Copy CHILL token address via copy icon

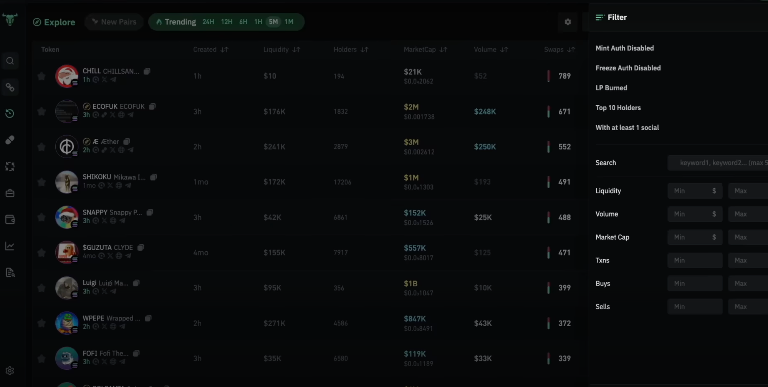(x=147, y=71)
